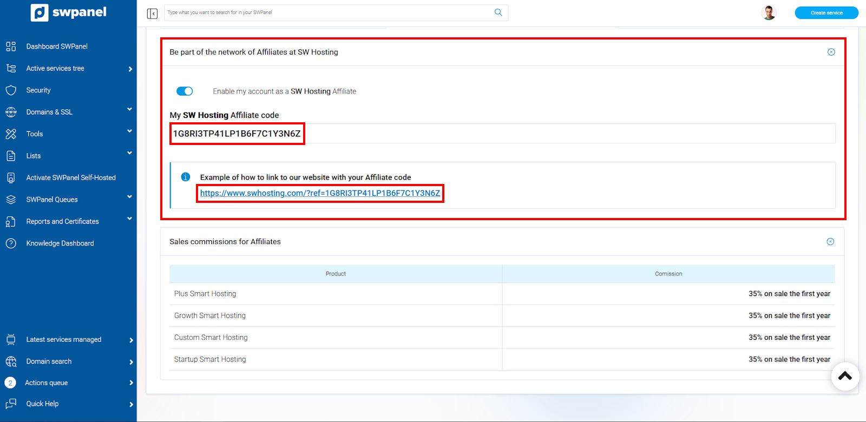Click the Actions queue badge showing 2

coord(10,383)
